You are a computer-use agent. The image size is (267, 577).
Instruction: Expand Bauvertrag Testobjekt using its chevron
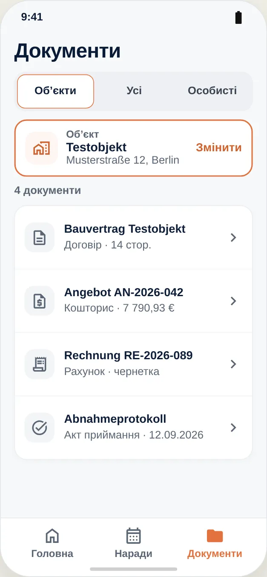pyautogui.click(x=233, y=237)
